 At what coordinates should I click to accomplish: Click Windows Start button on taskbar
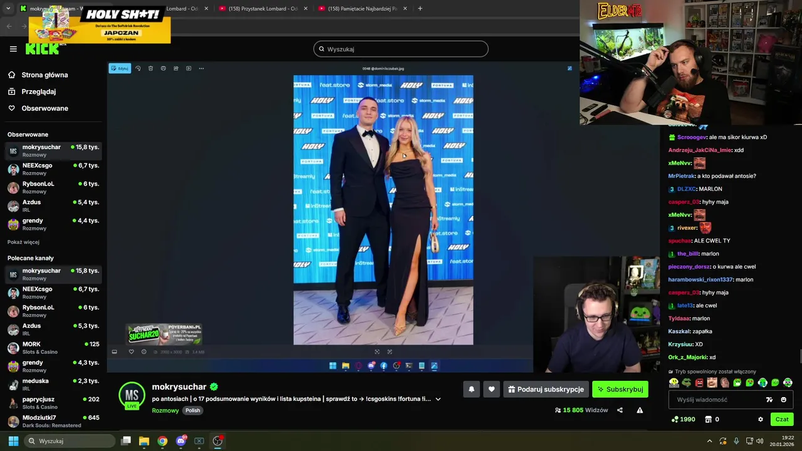[13, 441]
